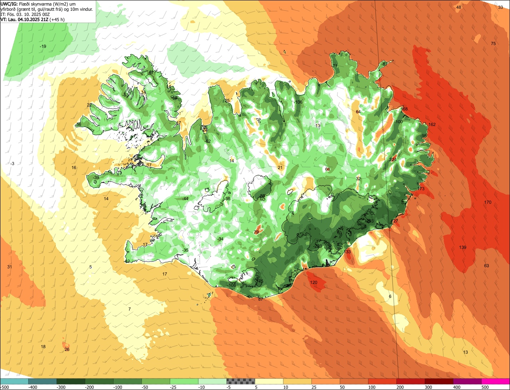Screen dimensions: 510x390
Task: Click the '-19' value in the northwest sea
Action: [43, 47]
